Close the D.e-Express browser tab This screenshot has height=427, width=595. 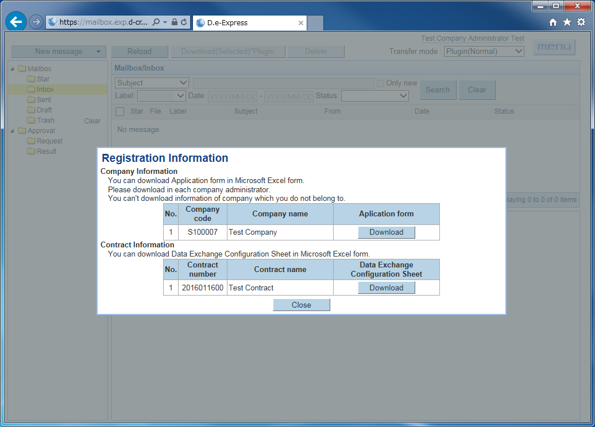pos(301,23)
